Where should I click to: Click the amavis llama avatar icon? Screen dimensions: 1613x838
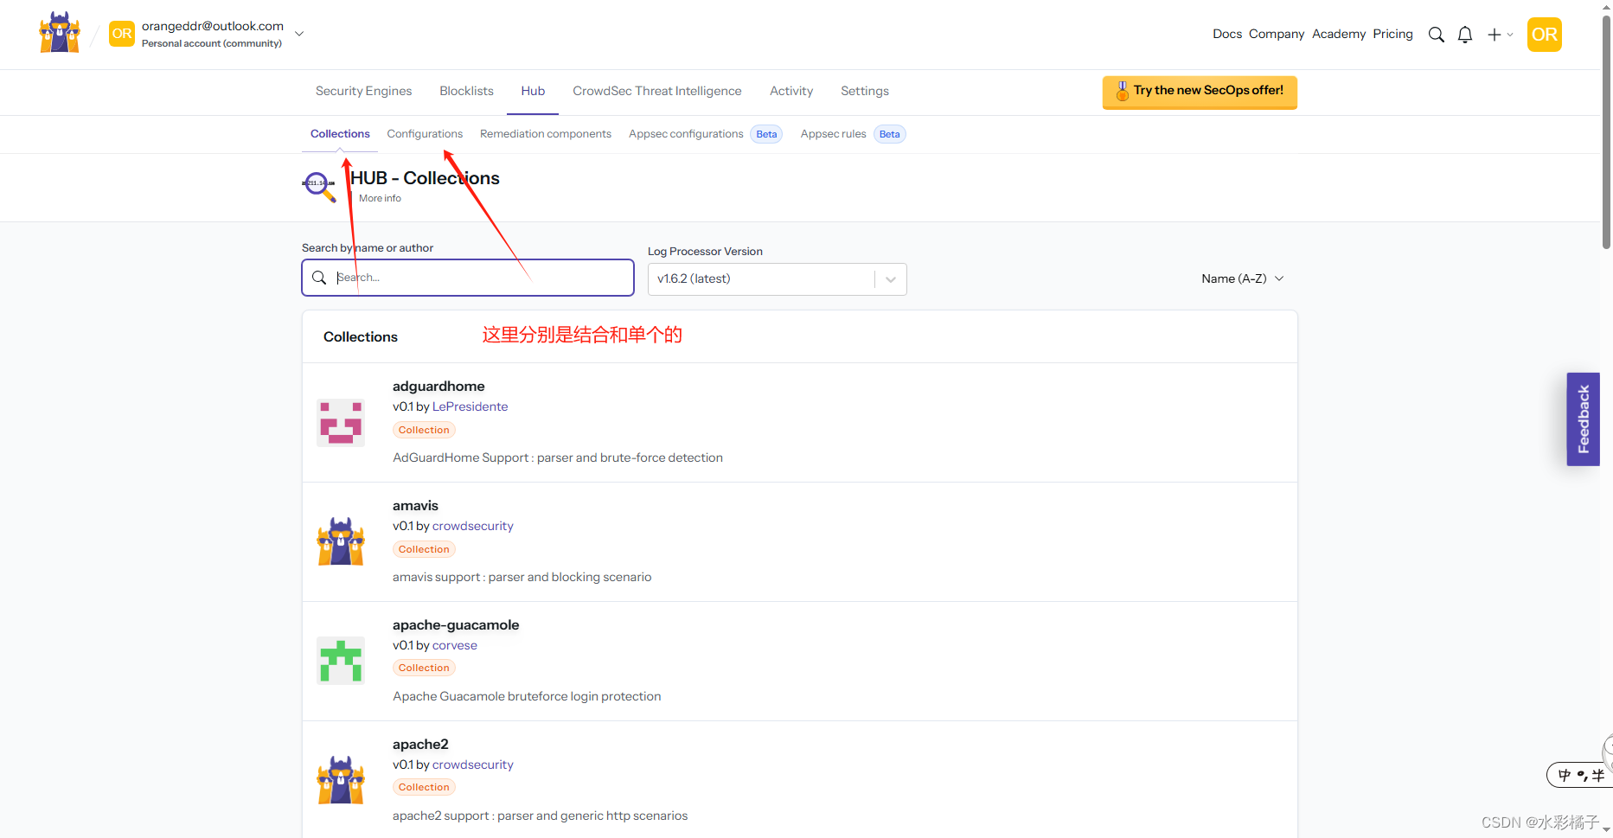pos(341,542)
